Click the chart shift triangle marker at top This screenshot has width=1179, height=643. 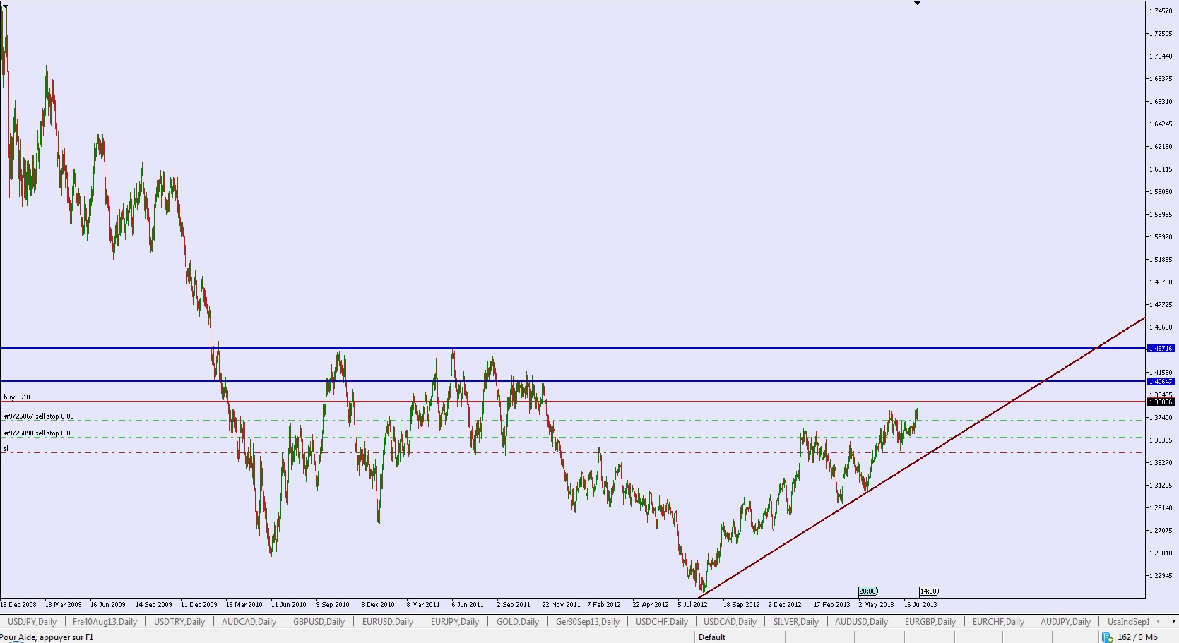[x=917, y=4]
